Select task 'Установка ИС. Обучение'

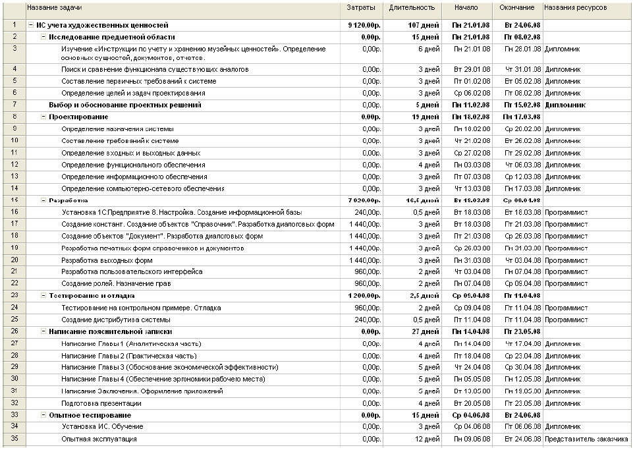pyautogui.click(x=103, y=426)
